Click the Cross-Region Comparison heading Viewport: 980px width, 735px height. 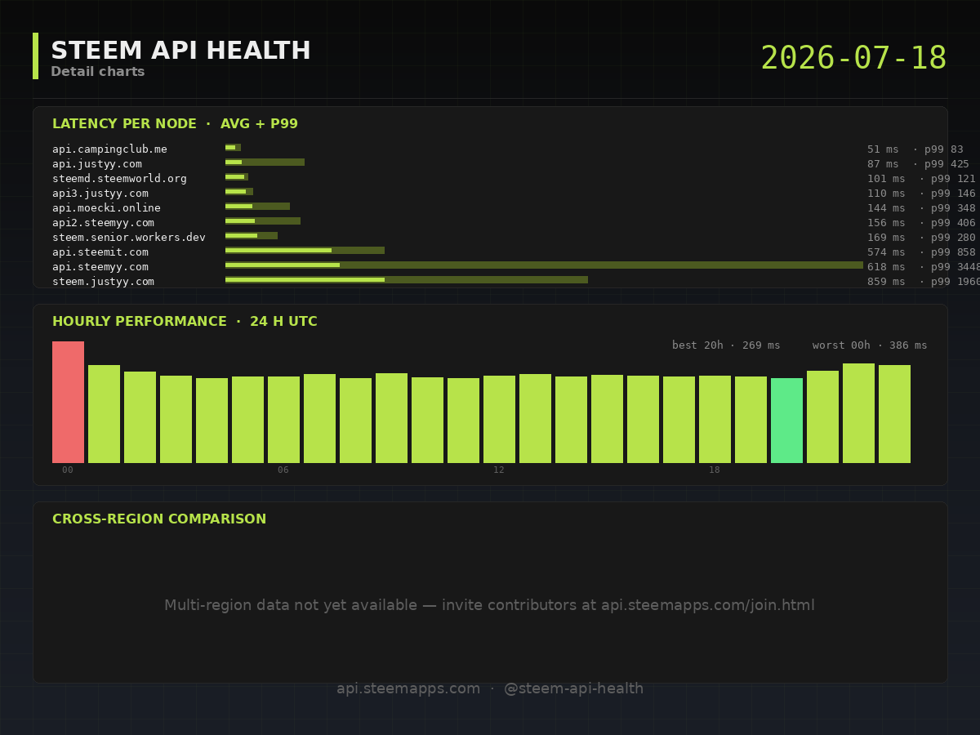pyautogui.click(x=159, y=519)
